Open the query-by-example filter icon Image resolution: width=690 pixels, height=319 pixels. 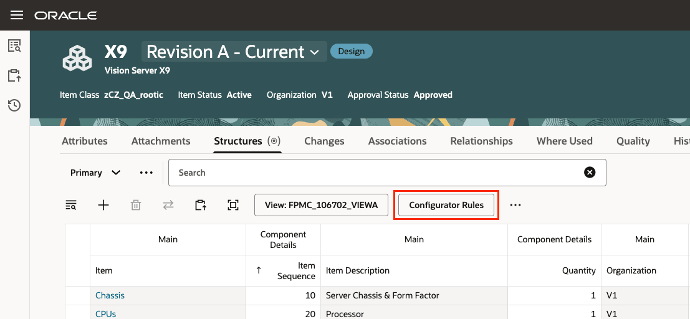[71, 205]
